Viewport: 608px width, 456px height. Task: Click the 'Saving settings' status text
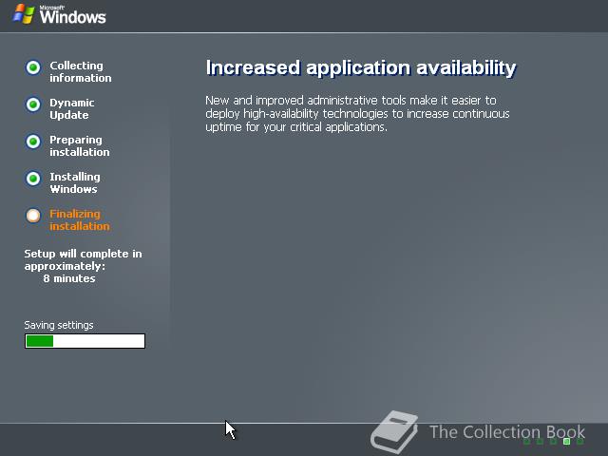[59, 325]
